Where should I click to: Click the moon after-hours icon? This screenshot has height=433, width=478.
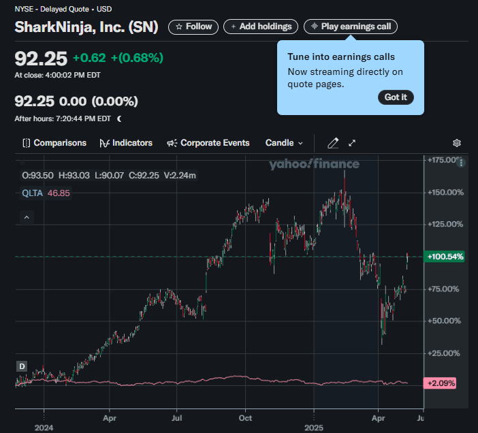click(120, 118)
